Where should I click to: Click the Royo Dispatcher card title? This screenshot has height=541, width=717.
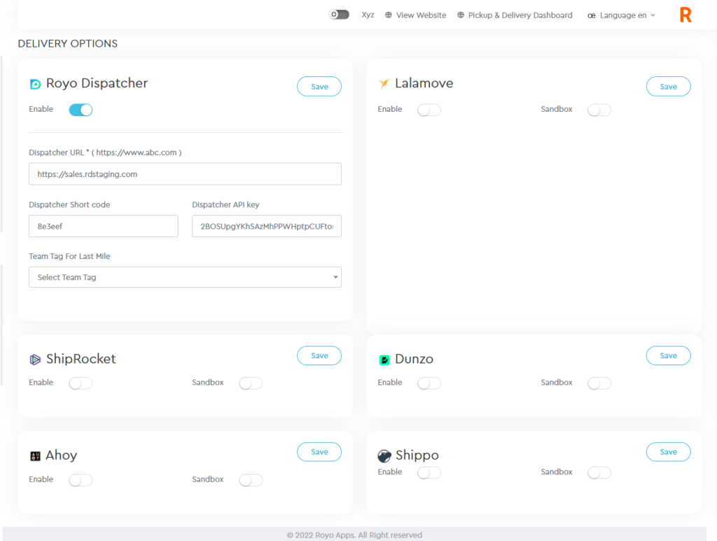tap(97, 83)
